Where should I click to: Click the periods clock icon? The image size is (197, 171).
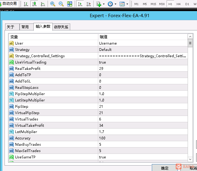click(x=110, y=4)
